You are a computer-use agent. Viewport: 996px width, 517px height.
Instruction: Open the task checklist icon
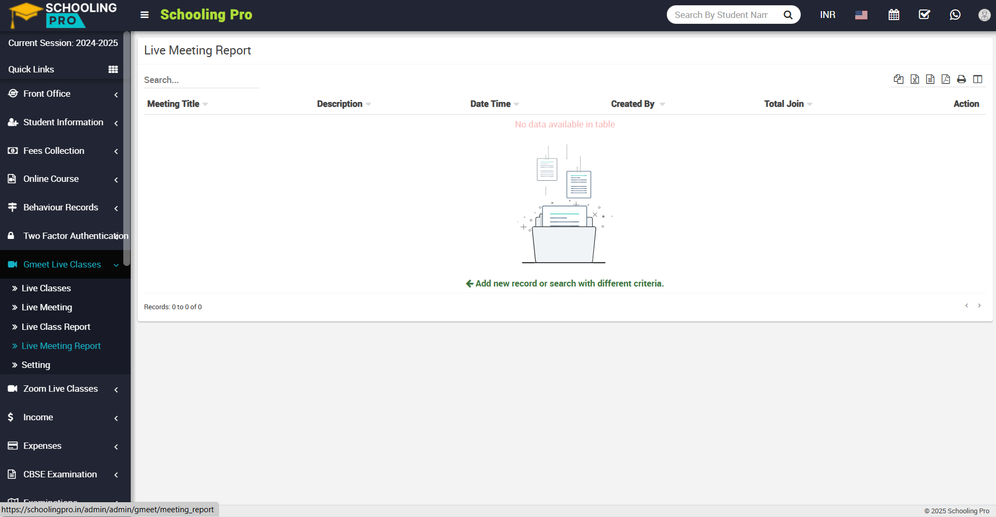[925, 15]
